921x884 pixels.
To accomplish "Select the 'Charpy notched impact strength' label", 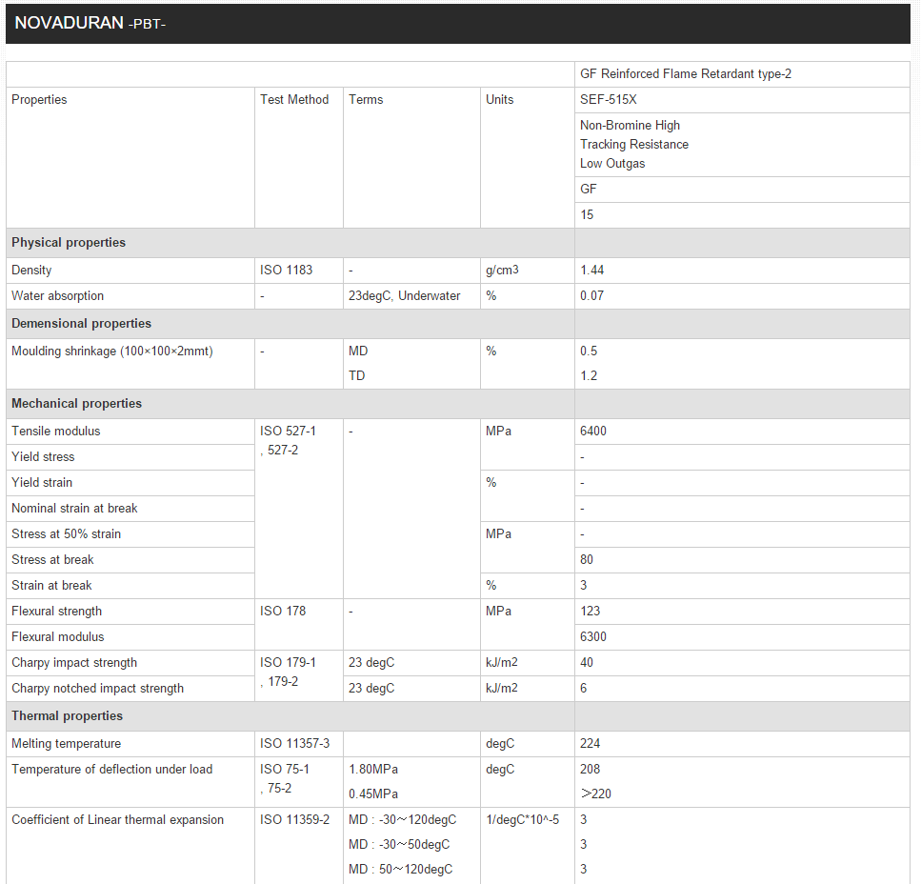I will 97,689.
